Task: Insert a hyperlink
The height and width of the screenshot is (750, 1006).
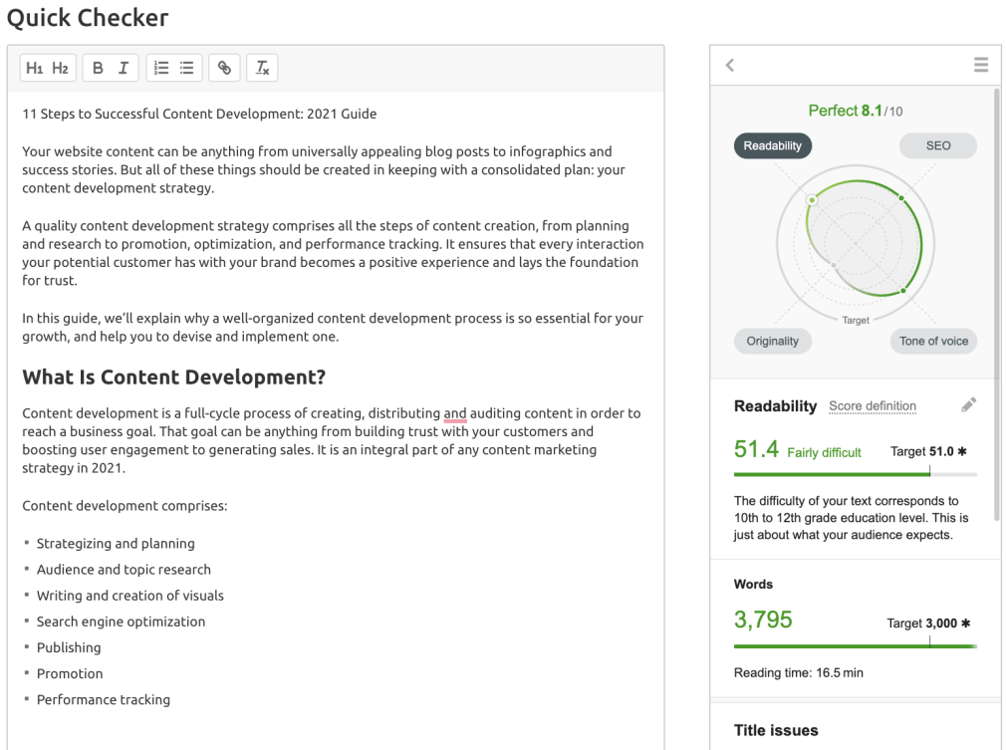Action: [223, 68]
